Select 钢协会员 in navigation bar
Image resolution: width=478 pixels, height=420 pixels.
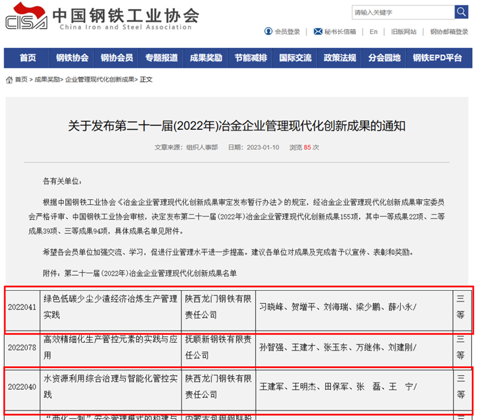point(117,58)
